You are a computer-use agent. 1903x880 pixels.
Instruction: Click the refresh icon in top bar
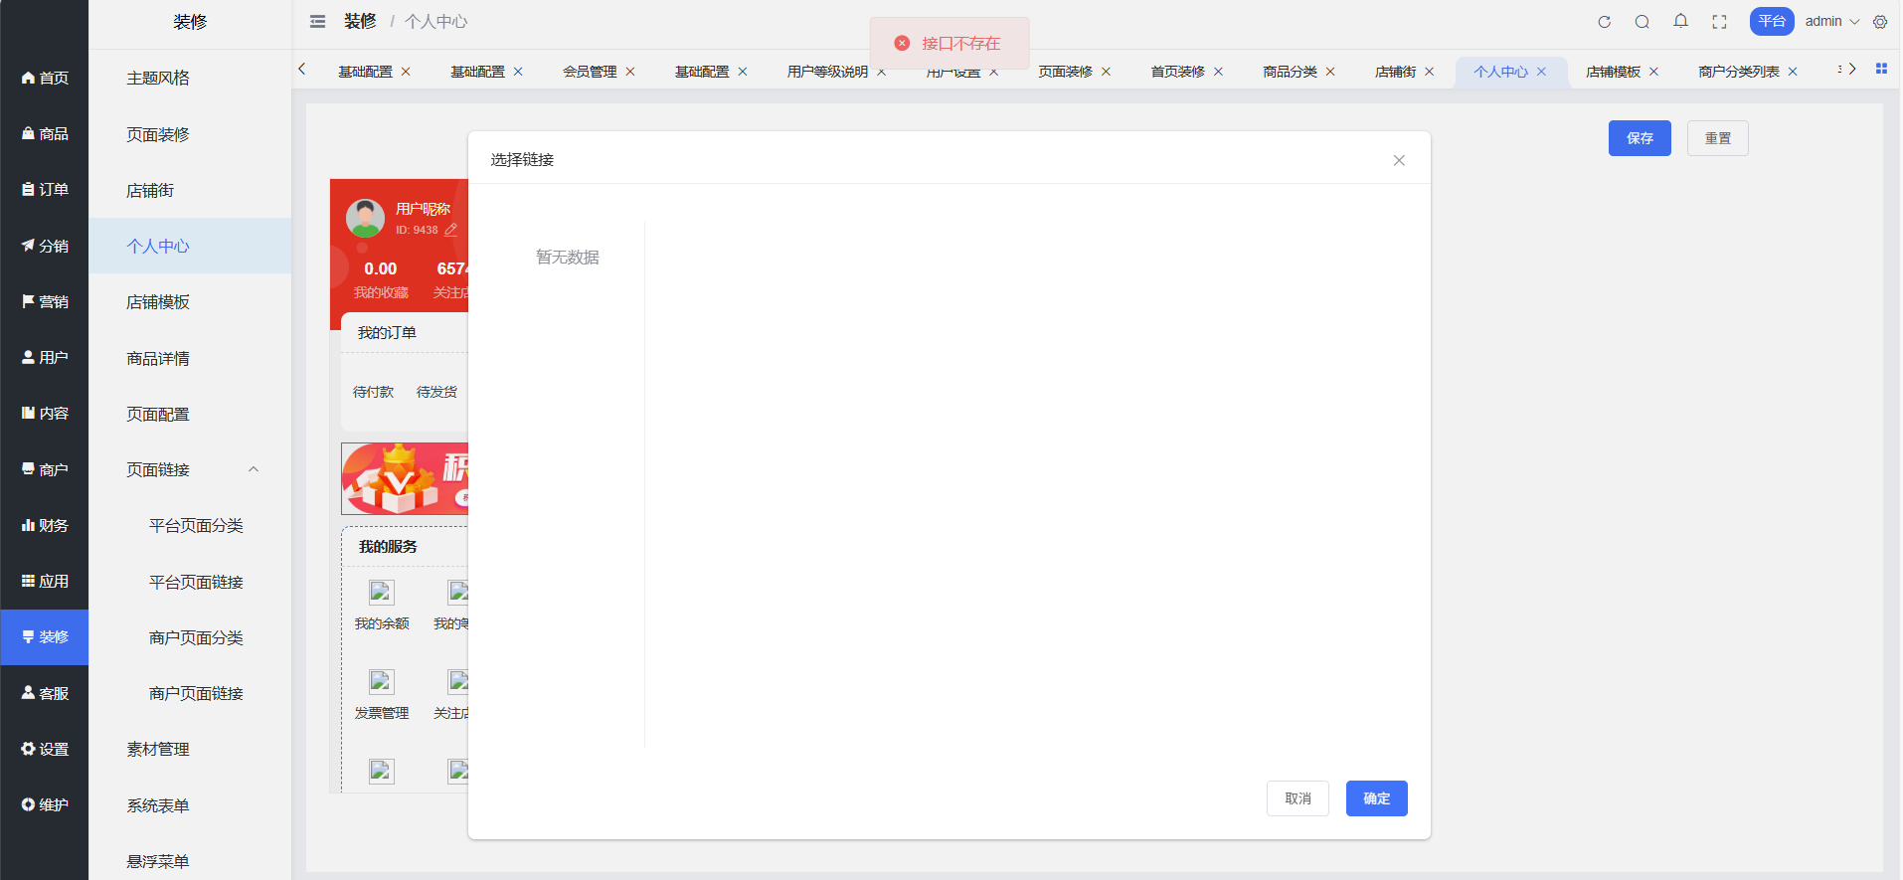tap(1604, 22)
